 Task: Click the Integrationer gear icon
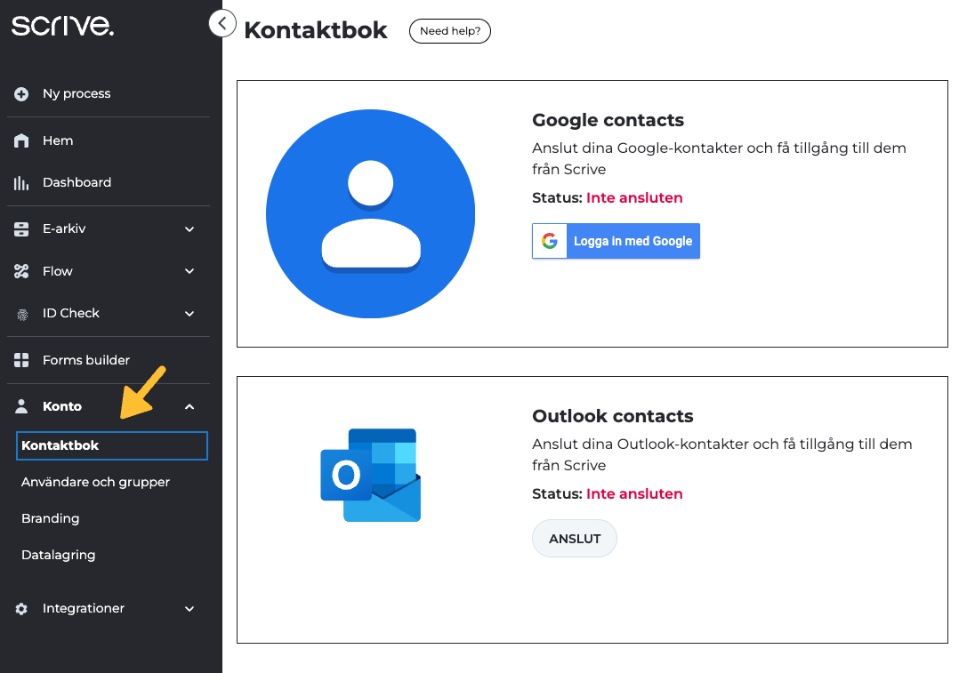pos(22,609)
